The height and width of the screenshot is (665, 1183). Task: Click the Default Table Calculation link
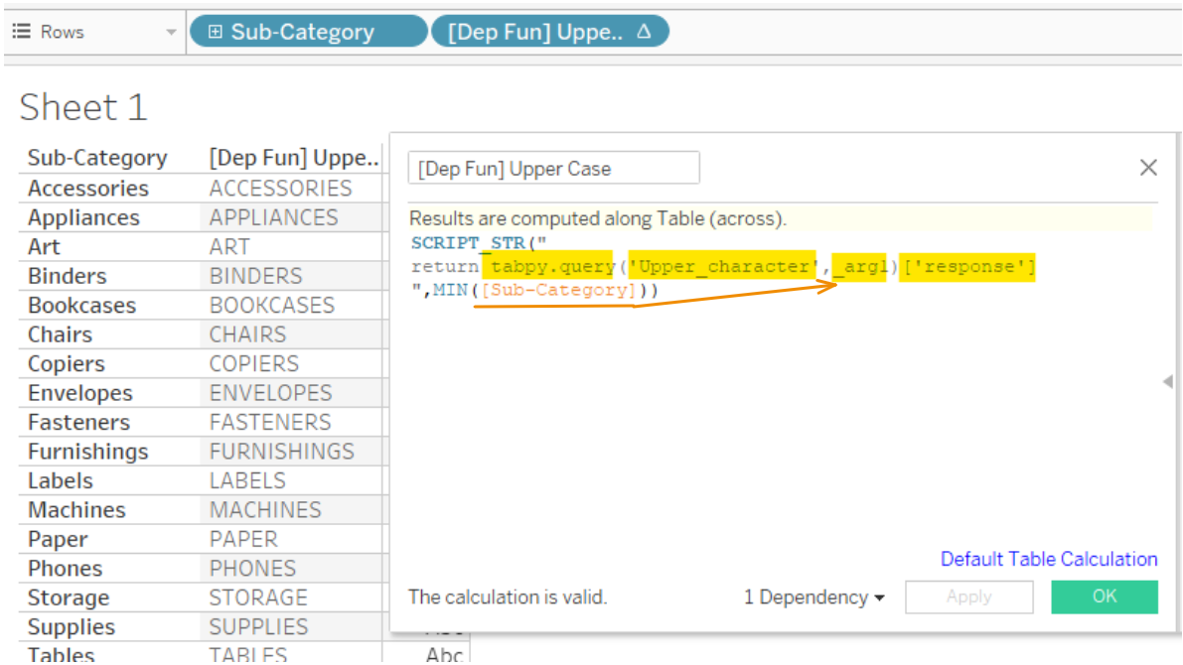click(x=1049, y=559)
